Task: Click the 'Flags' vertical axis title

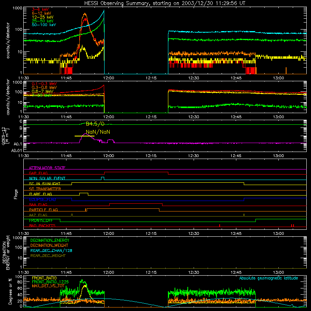Action: (x=16, y=194)
